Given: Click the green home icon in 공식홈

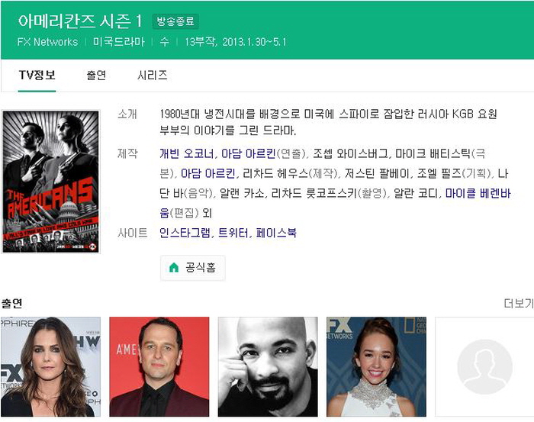Looking at the screenshot, I should 174,268.
